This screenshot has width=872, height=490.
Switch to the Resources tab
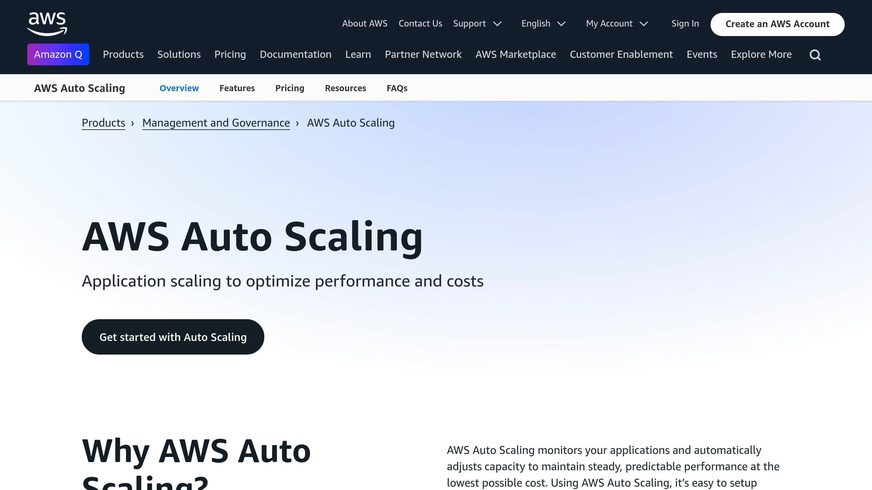coord(345,88)
